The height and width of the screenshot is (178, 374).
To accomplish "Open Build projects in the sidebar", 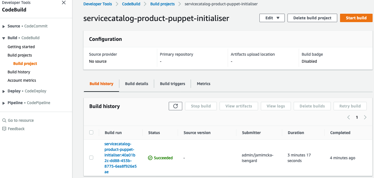I will pyautogui.click(x=20, y=55).
